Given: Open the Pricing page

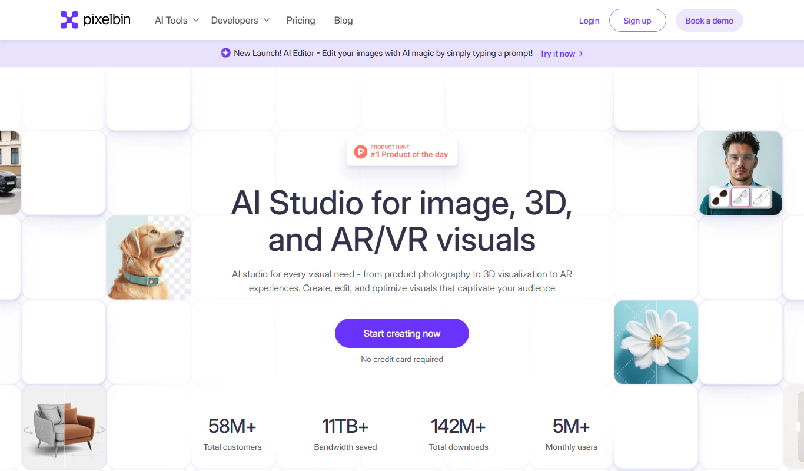Looking at the screenshot, I should (x=301, y=20).
